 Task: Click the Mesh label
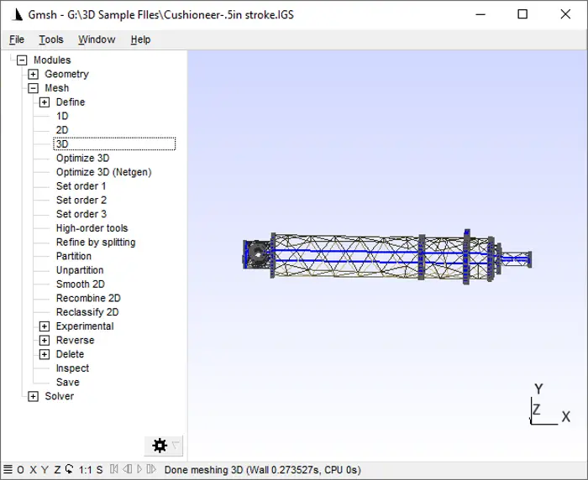57,88
